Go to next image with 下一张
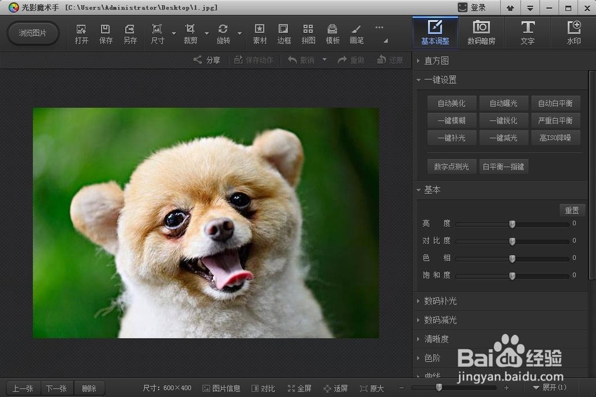This screenshot has width=596, height=397. (x=57, y=388)
